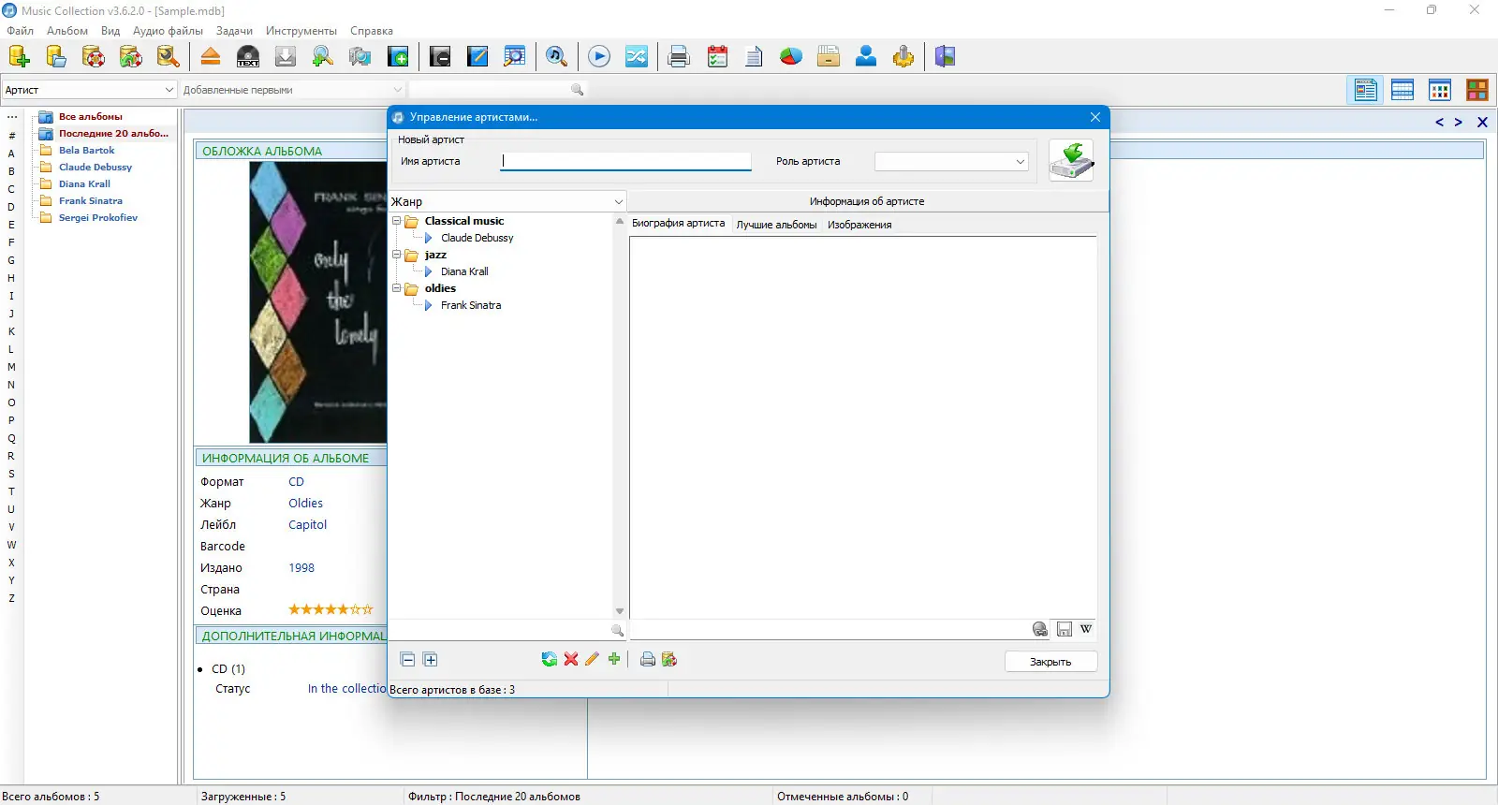Select Frank Sinatra in artists tree
This screenshot has width=1498, height=805.
pos(471,305)
